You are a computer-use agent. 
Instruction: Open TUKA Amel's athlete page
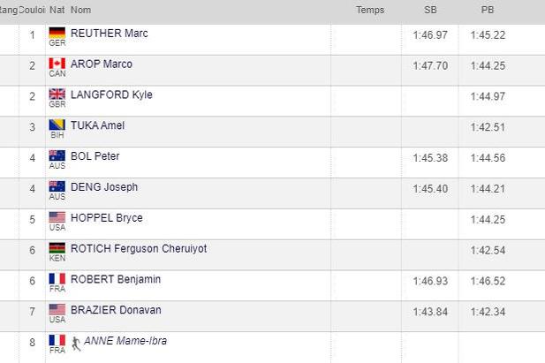(97, 125)
